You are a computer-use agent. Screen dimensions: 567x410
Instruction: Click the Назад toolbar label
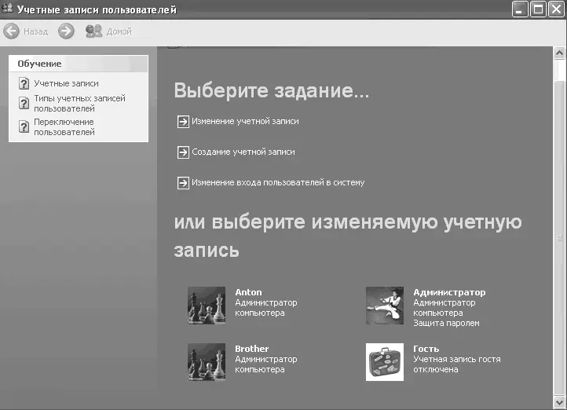36,32
